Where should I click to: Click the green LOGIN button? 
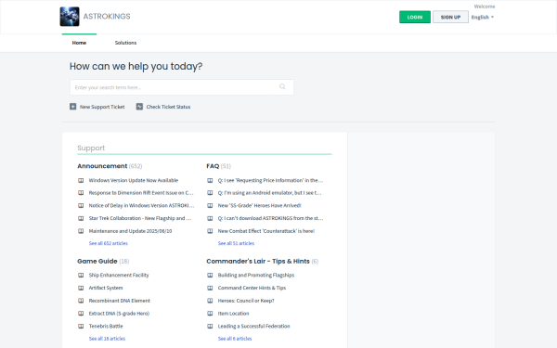(415, 17)
